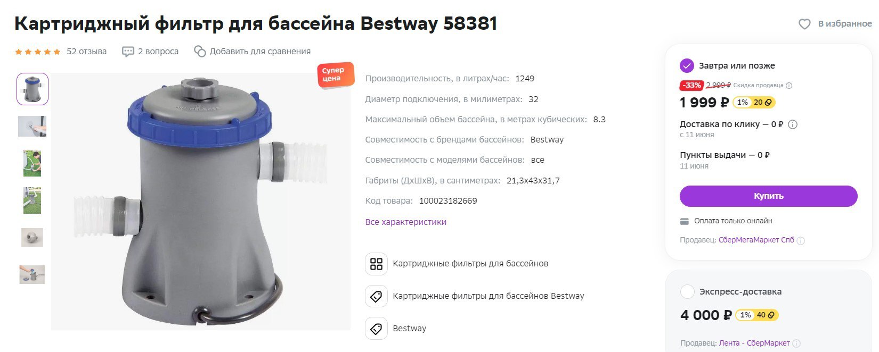Screen dimensions: 879x352
Task: Select the thumbnail of the hose adapter part
Action: coord(32,237)
